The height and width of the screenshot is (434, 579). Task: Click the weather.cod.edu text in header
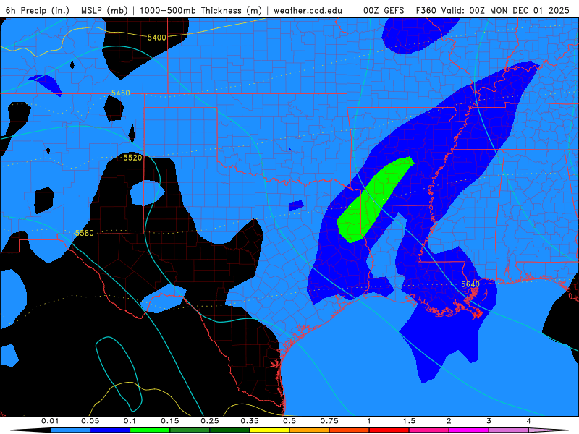308,10
